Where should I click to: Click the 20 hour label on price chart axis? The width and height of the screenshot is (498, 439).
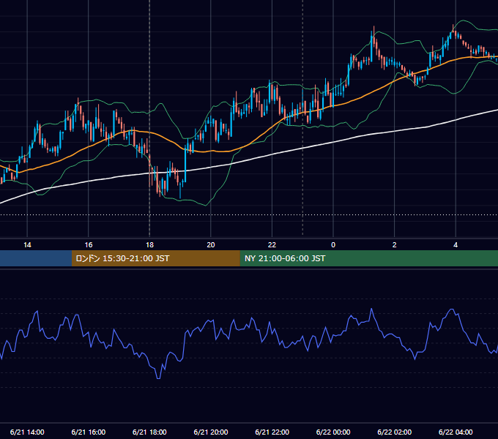click(211, 245)
